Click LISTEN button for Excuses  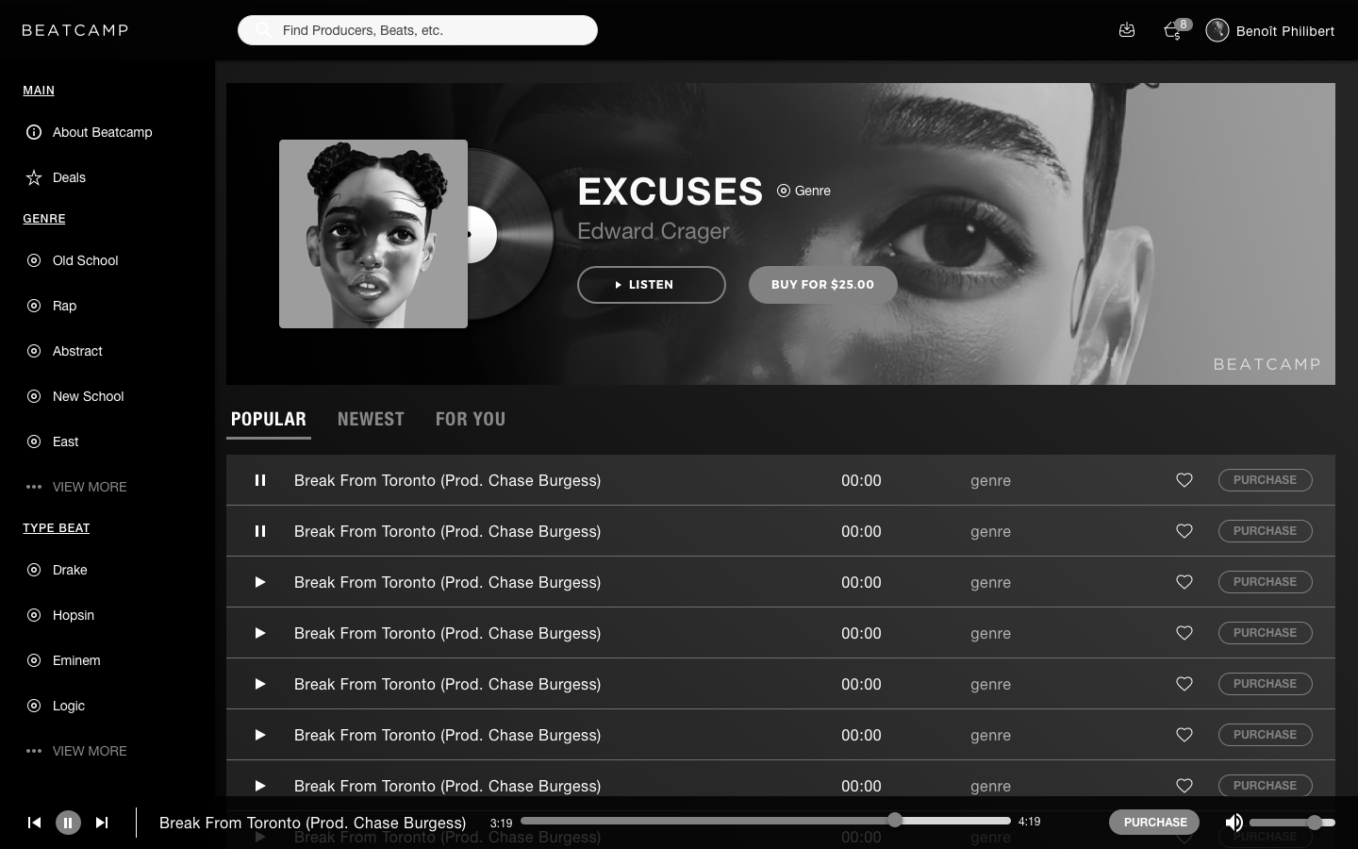(652, 285)
